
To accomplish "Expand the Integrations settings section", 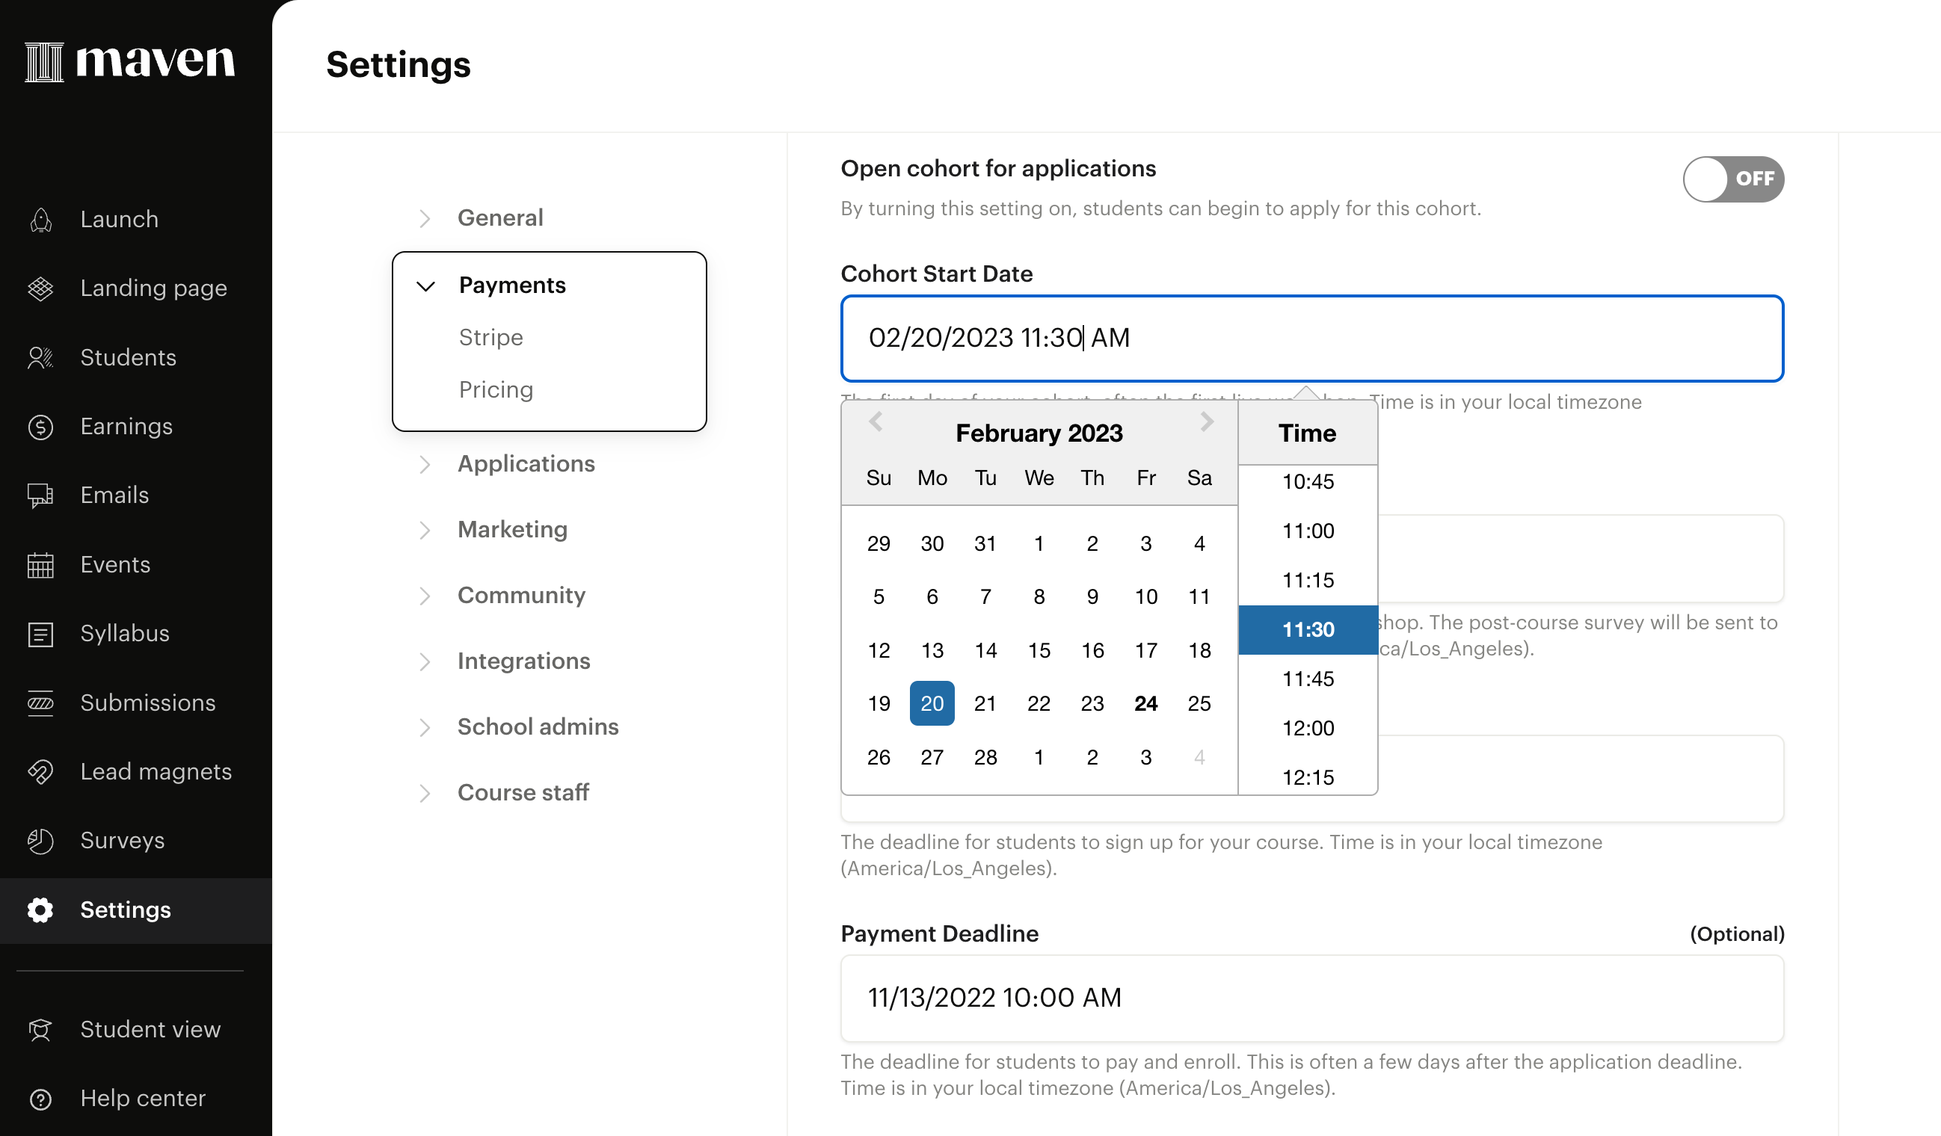I will pyautogui.click(x=425, y=662).
